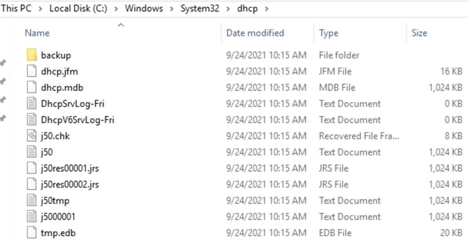468x243 pixels.
Task: Sort files by Name column header
Action: 36,33
